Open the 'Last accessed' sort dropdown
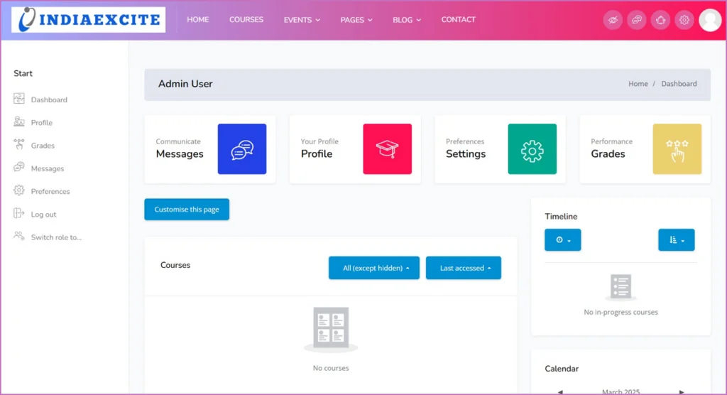727x395 pixels. tap(464, 268)
